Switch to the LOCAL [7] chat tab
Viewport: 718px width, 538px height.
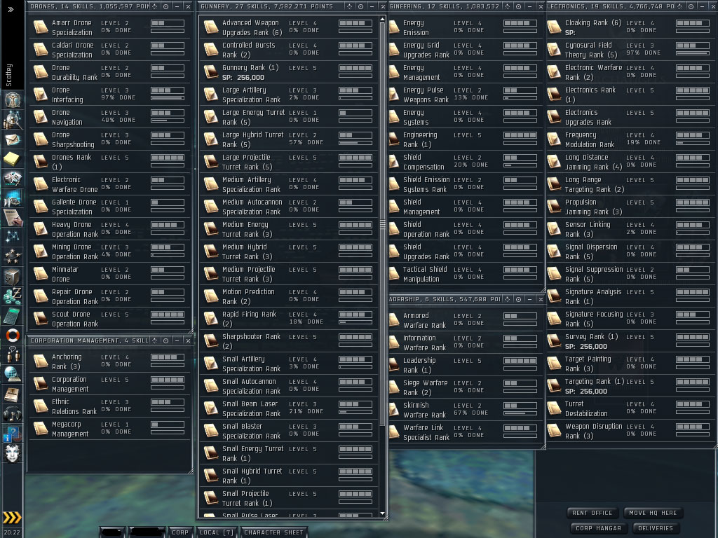tap(217, 532)
